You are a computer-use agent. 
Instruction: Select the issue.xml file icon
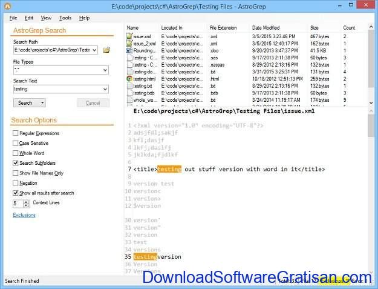pyautogui.click(x=129, y=36)
